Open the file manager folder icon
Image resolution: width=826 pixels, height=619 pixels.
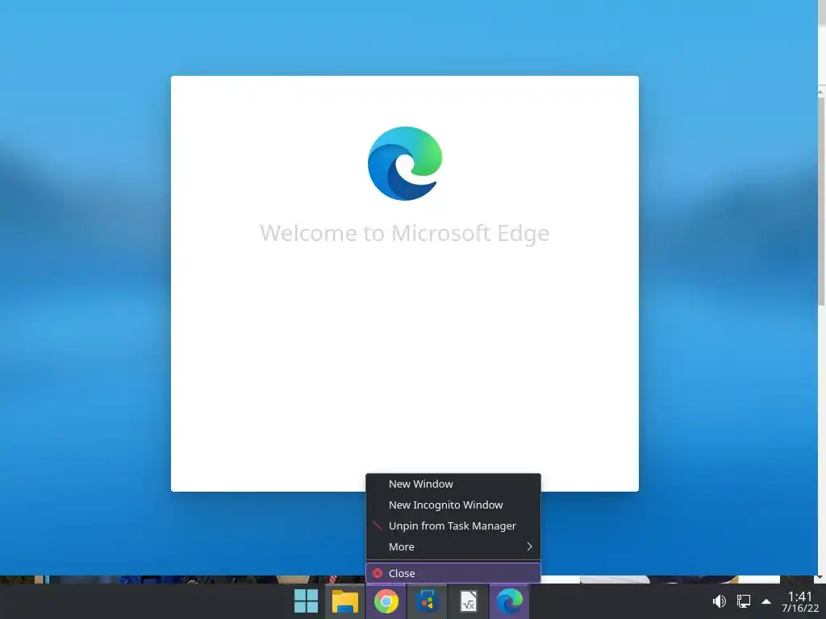[x=345, y=601]
